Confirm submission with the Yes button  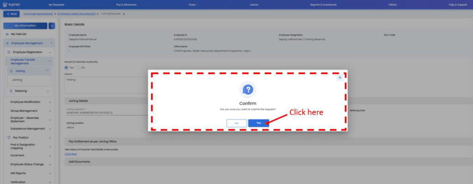point(259,123)
